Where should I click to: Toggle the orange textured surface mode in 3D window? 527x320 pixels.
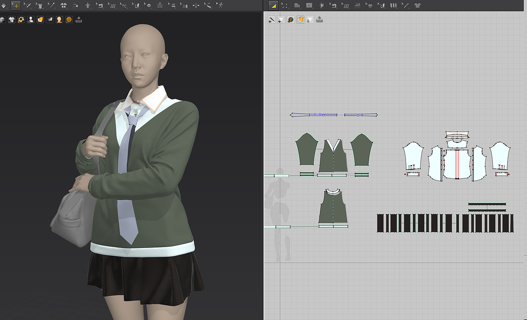pos(40,19)
